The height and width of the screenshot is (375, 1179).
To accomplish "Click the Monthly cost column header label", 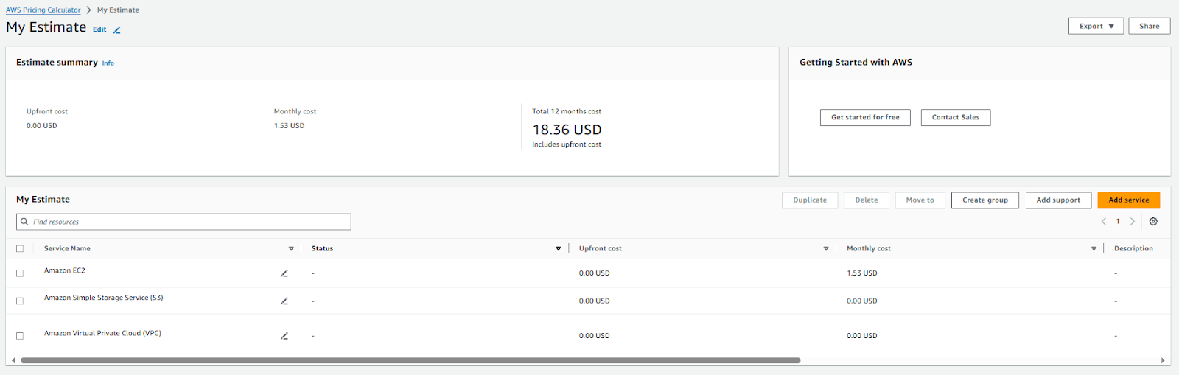I will (x=869, y=249).
